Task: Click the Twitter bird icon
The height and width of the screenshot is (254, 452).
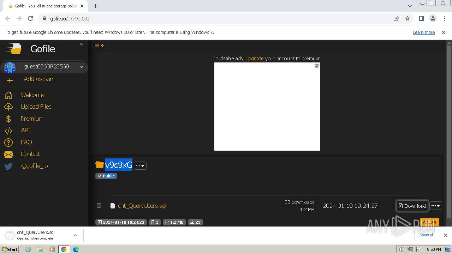Action: click(x=8, y=166)
